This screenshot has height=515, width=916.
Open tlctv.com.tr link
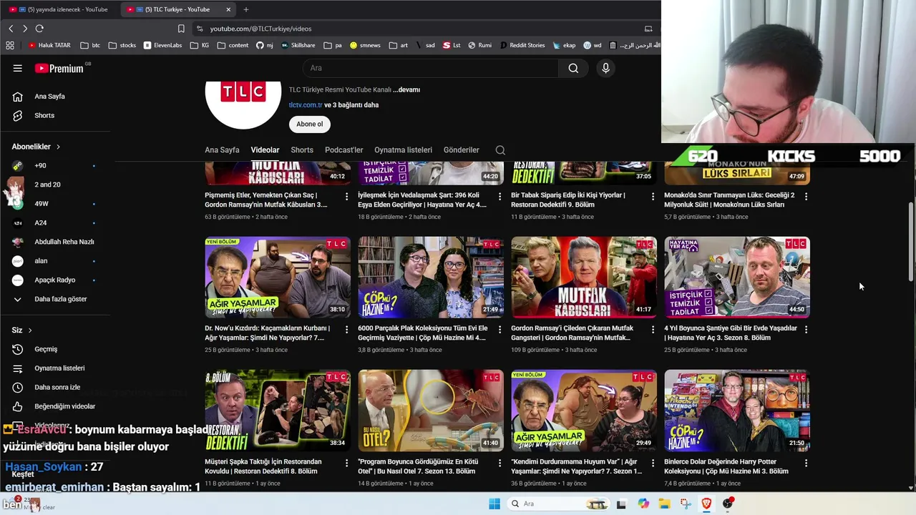pyautogui.click(x=306, y=105)
